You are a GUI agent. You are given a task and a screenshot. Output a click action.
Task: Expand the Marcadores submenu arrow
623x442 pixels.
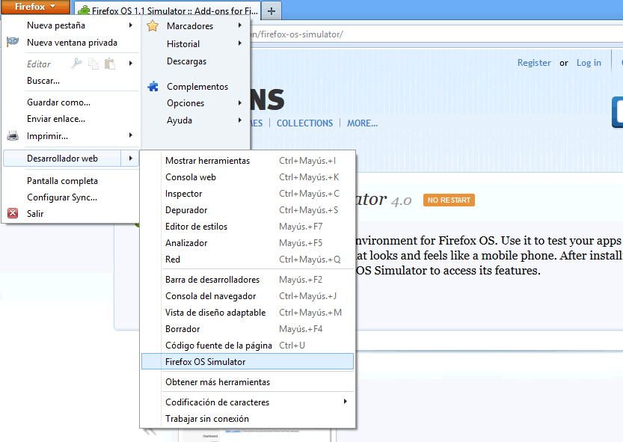click(x=240, y=25)
